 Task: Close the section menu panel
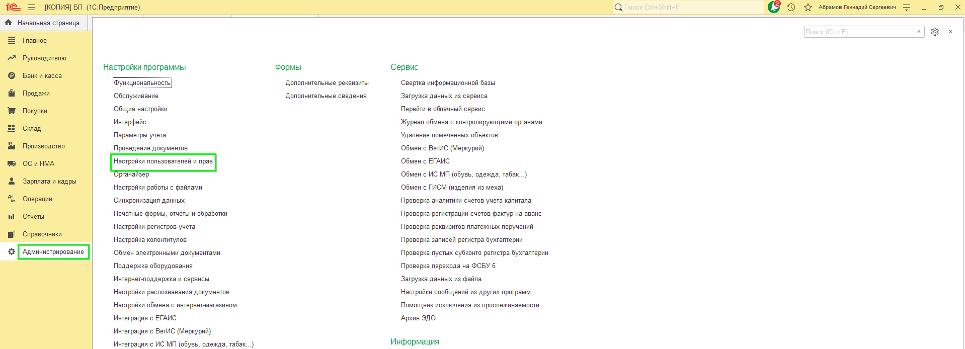click(950, 32)
